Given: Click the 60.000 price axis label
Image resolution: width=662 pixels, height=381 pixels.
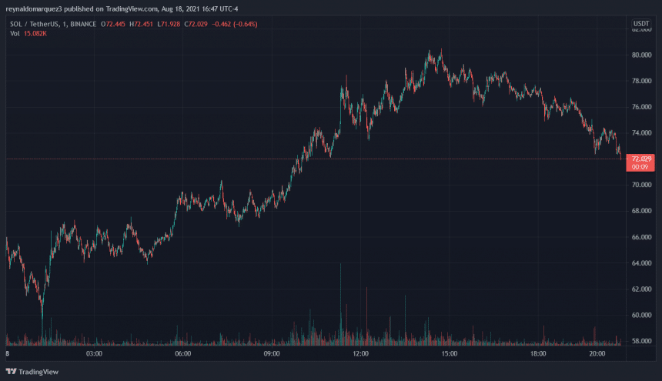Looking at the screenshot, I should (x=641, y=315).
